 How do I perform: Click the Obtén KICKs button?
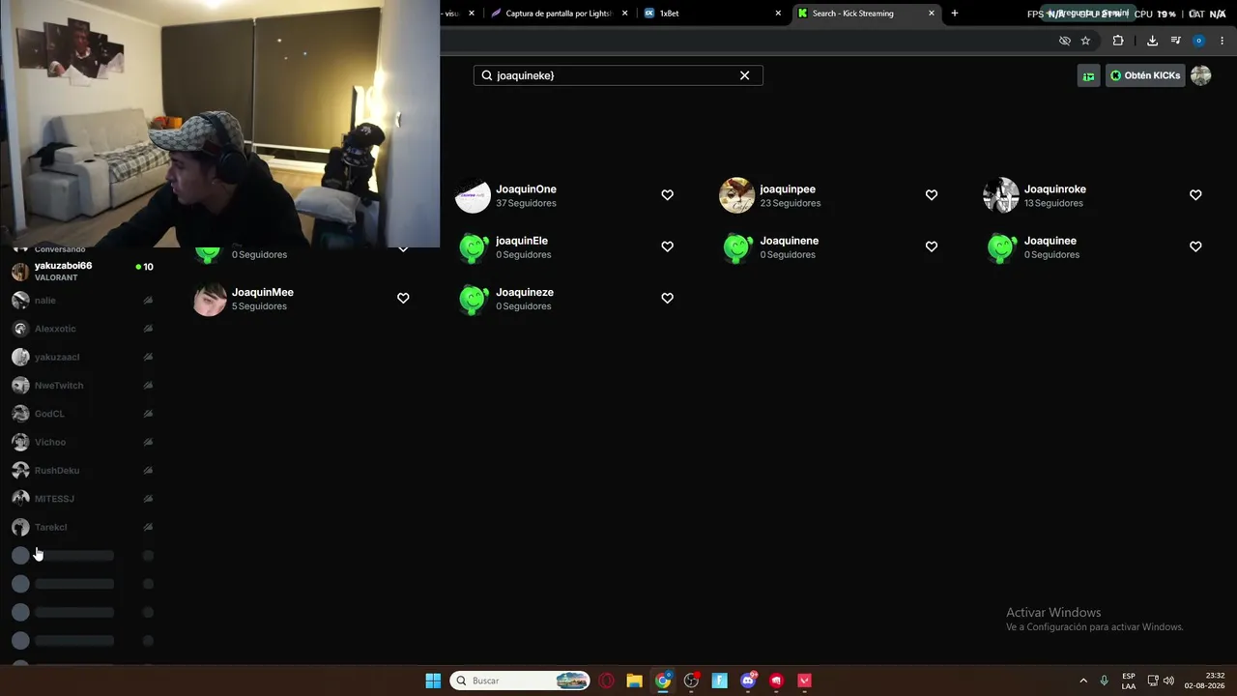click(x=1145, y=75)
